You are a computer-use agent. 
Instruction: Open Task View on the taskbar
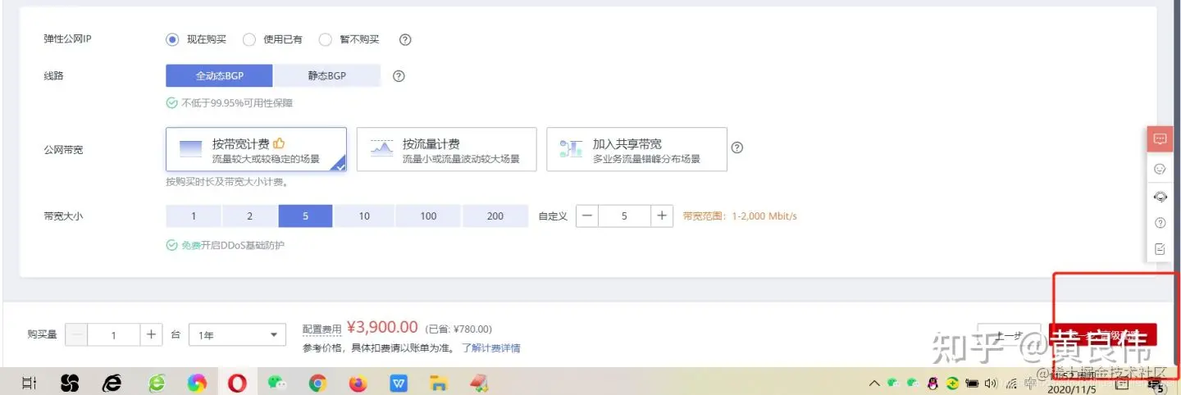[29, 383]
